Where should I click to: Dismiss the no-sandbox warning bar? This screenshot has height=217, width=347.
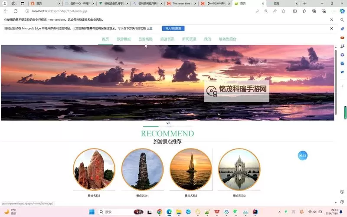[x=331, y=20]
